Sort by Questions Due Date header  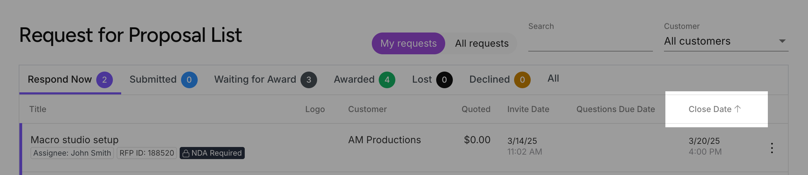click(x=616, y=109)
